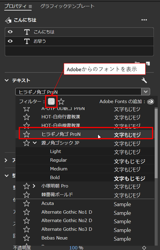Screen dimensions: 160x250
Task: Choose the ヒラギノ角ゴ ProN font entry
Action: (x=61, y=134)
